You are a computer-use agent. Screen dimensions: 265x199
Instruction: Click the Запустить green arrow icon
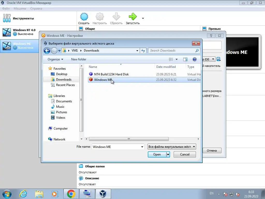coord(133,17)
